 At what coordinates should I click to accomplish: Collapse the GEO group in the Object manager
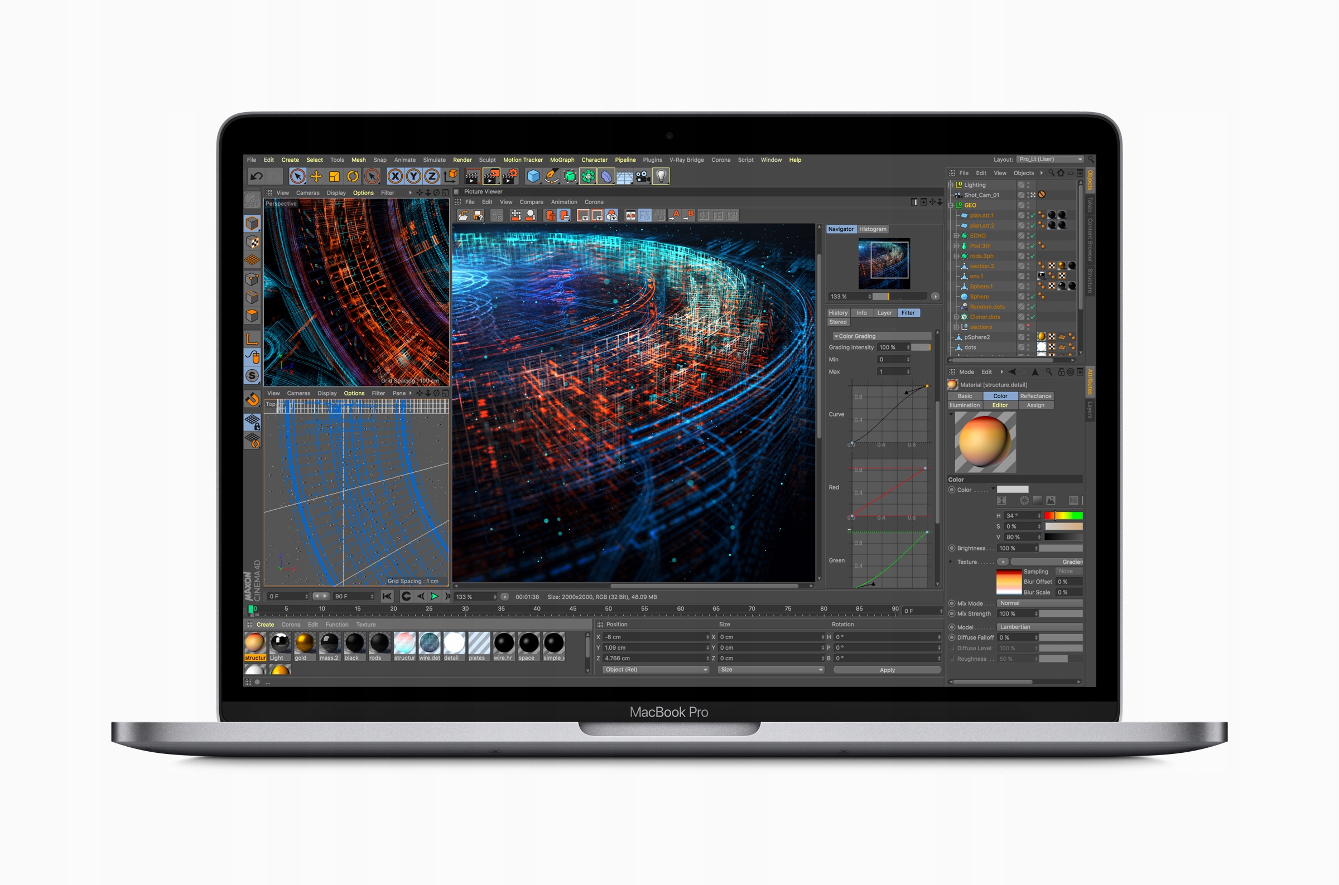coord(951,205)
